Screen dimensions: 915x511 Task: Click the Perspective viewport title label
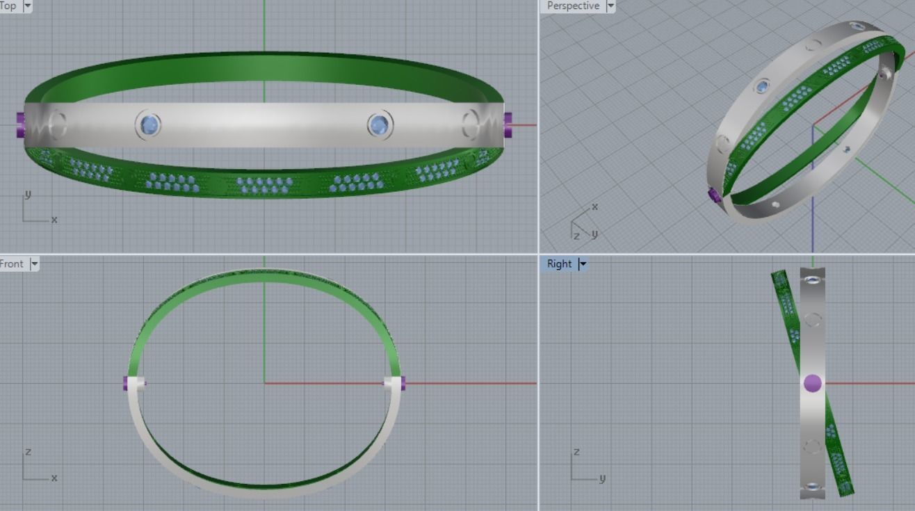[573, 6]
